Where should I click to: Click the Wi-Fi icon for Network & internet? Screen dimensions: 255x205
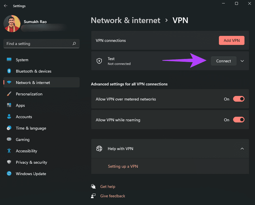9,82
